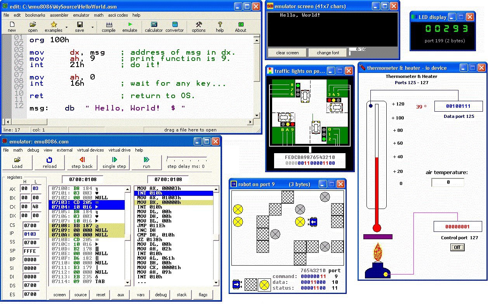This screenshot has width=488, height=304.
Task: Expand the examples dropdown arrow
Action: pyautogui.click(x=66, y=28)
